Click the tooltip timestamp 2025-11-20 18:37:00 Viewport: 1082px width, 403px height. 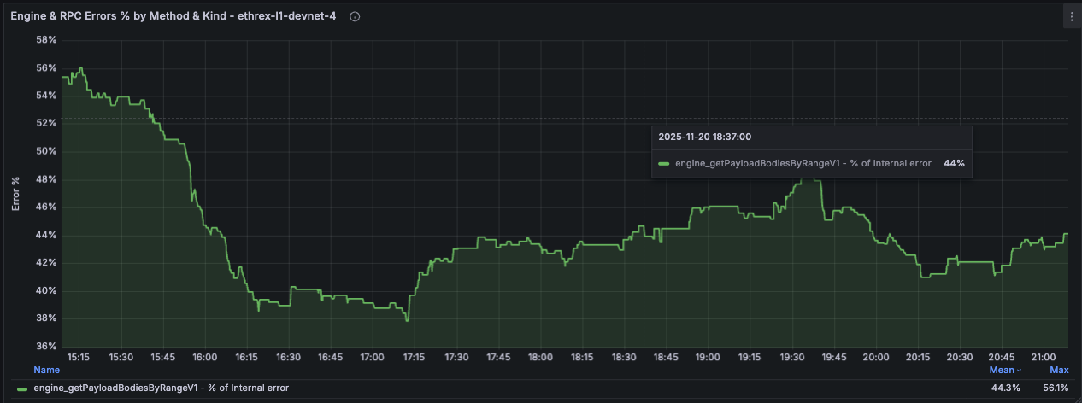[704, 137]
